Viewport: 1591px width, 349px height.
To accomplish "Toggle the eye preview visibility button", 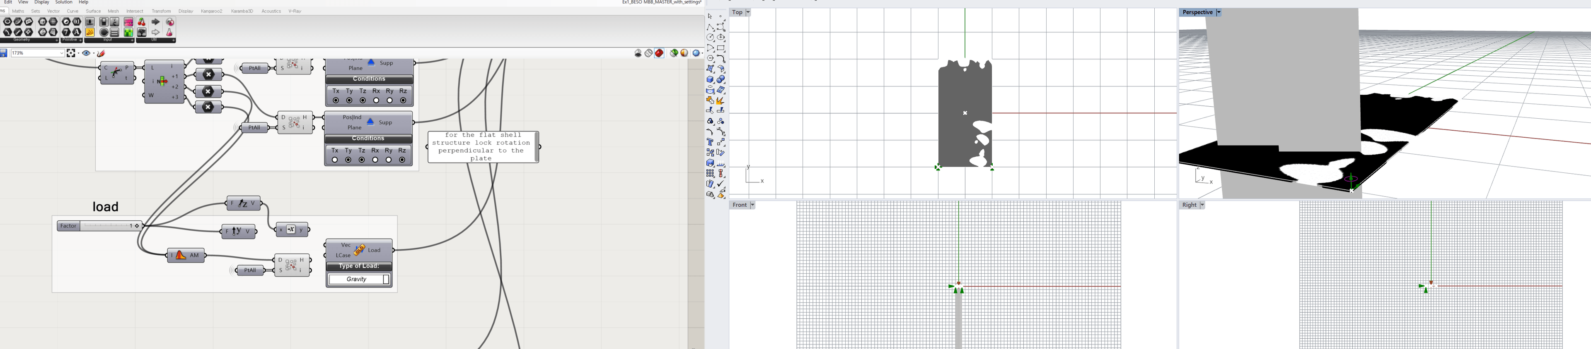I will (x=86, y=53).
